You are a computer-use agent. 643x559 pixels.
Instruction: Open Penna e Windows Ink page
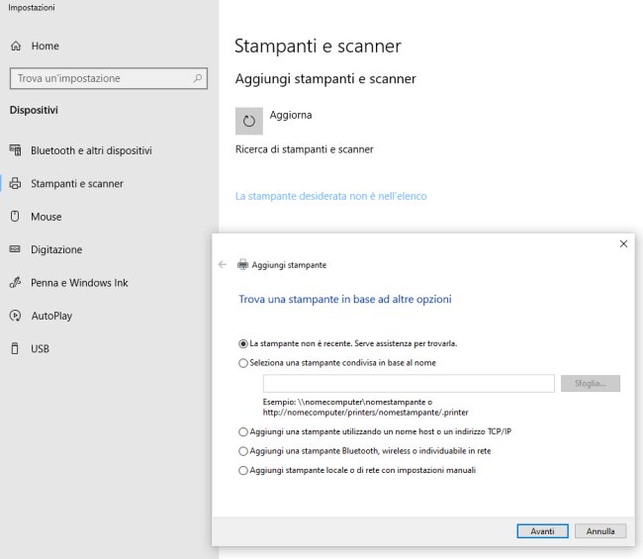pos(79,283)
